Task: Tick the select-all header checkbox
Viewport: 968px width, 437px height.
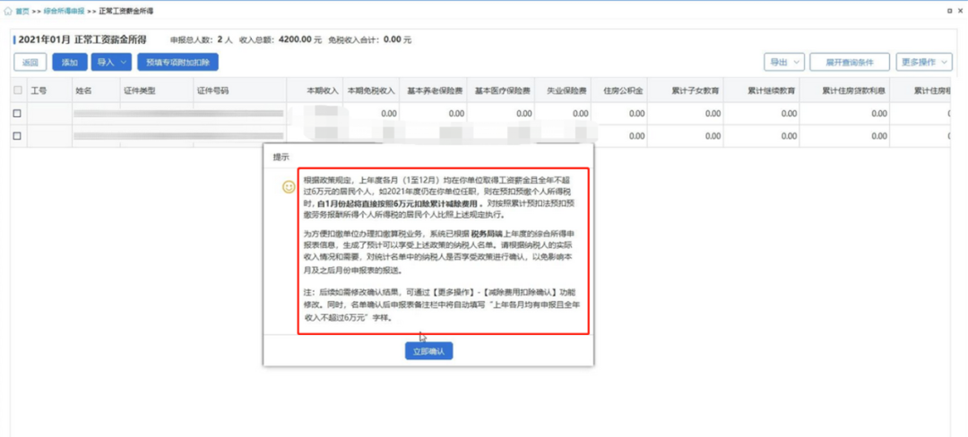Action: (x=17, y=90)
